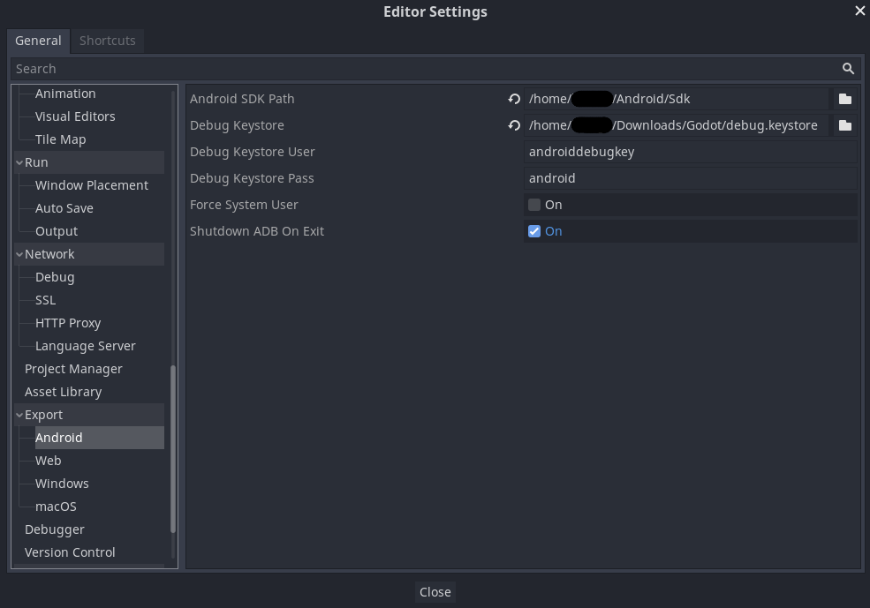This screenshot has width=870, height=608.
Task: Select Tile Map in settings tree
Action: pyautogui.click(x=60, y=139)
